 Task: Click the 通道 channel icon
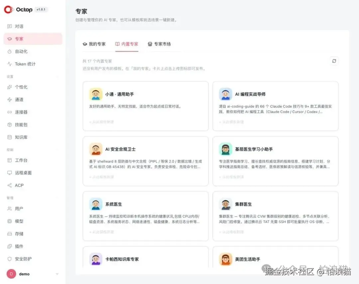point(9,100)
